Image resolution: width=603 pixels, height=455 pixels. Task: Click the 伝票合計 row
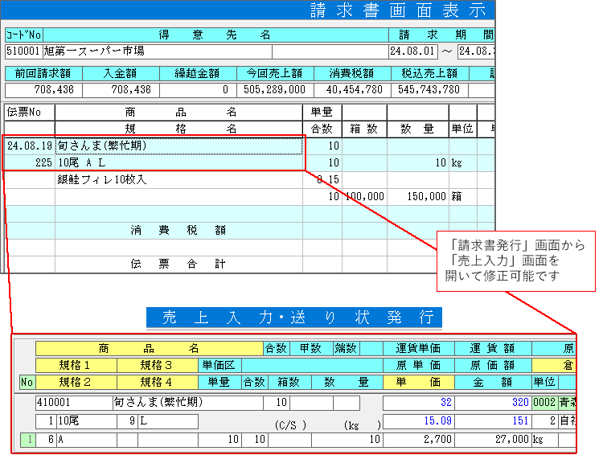178,263
